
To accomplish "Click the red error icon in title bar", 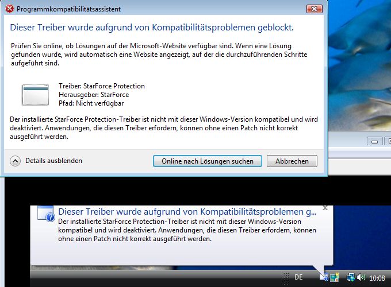I will click(x=9, y=10).
